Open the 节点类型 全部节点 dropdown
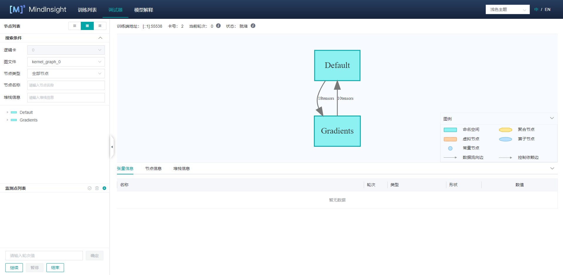 (x=66, y=74)
